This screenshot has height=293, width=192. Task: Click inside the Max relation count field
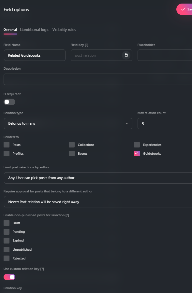[x=164, y=123]
